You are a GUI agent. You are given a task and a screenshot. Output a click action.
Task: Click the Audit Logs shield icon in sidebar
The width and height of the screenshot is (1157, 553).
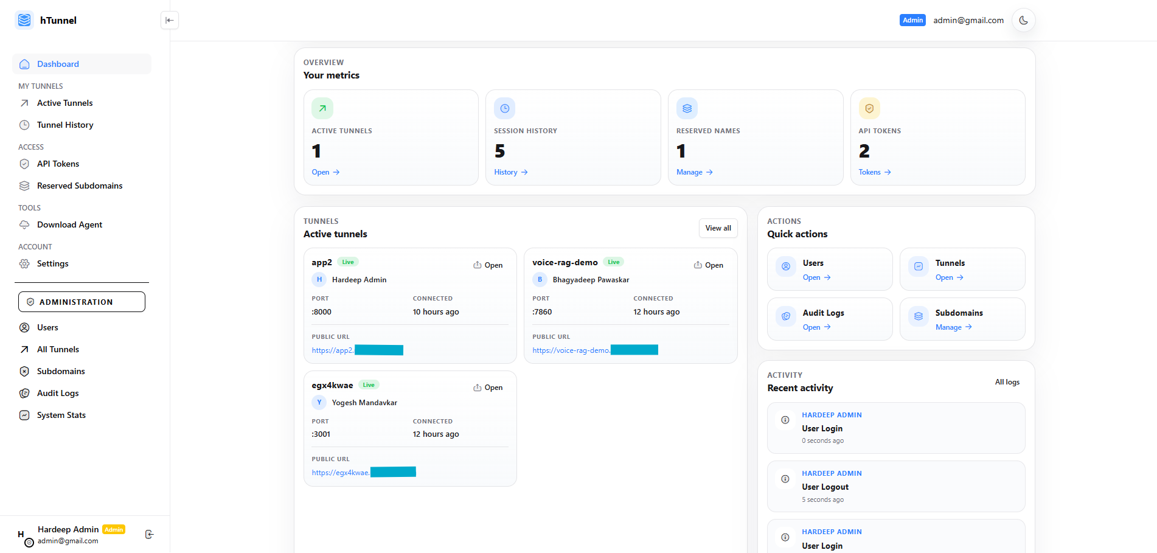coord(24,393)
